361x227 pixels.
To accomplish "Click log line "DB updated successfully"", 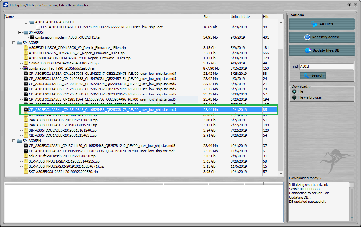I will point(308,202).
